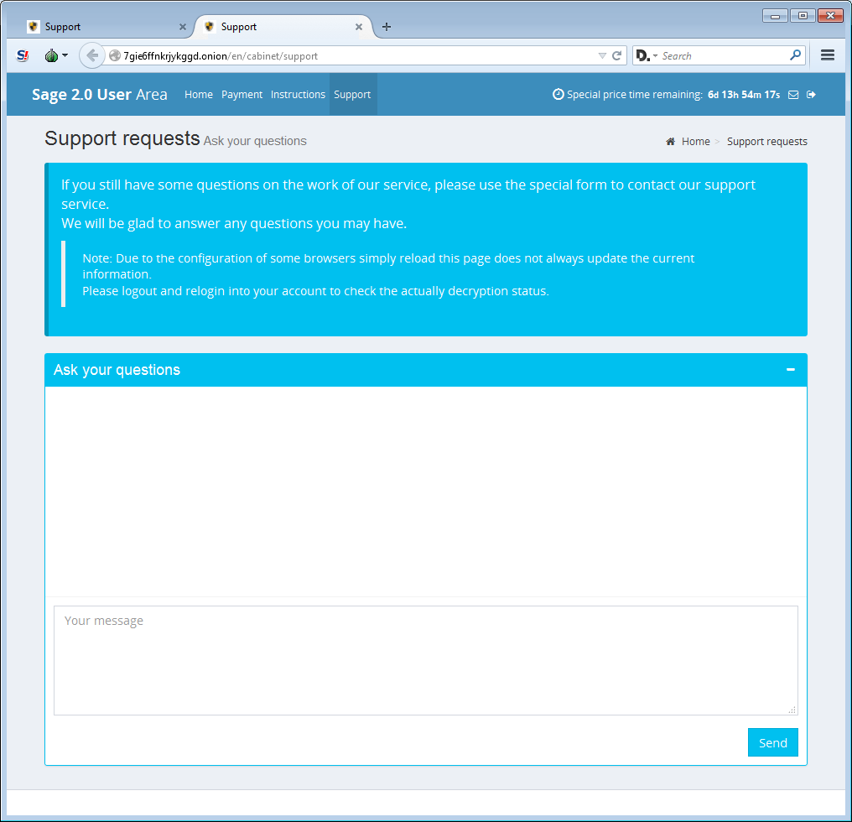Click the Ask your questions panel title
This screenshot has width=852, height=822.
coord(117,370)
